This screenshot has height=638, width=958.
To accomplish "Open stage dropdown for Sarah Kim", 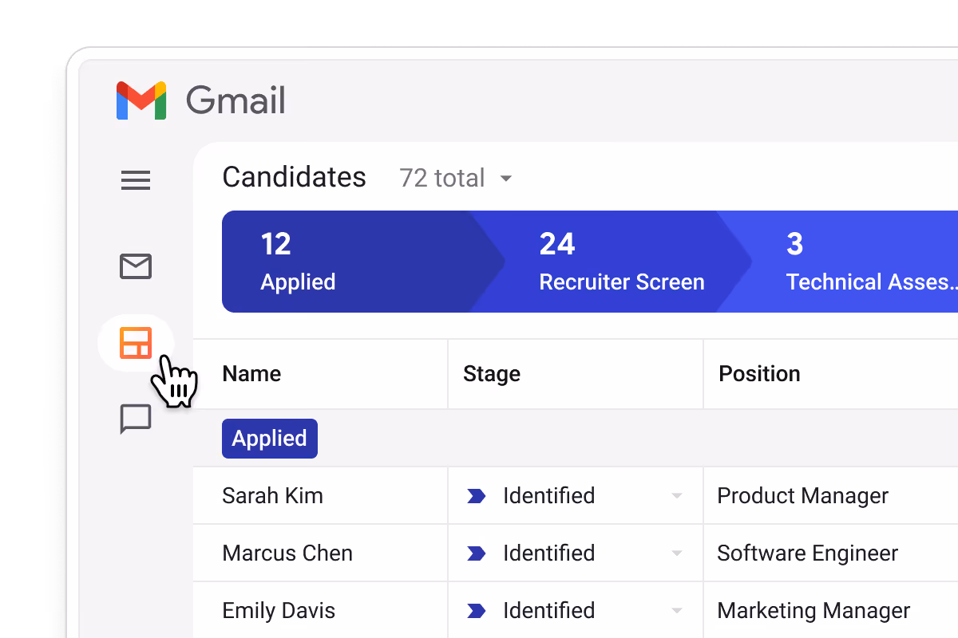I will tap(677, 496).
